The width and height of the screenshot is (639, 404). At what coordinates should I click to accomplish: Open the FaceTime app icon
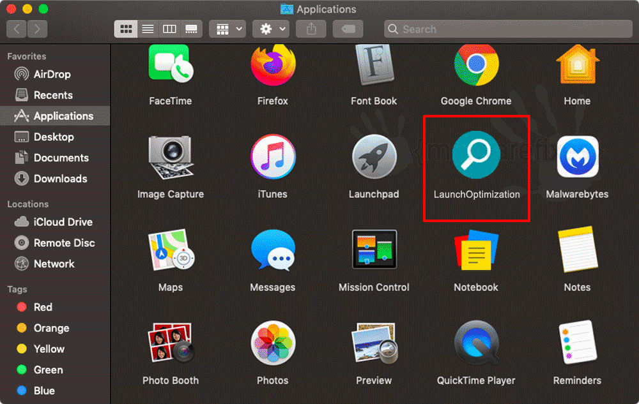click(171, 63)
